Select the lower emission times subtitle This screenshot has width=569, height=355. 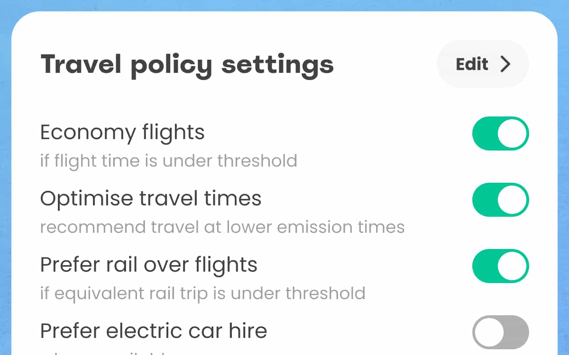[x=222, y=227]
